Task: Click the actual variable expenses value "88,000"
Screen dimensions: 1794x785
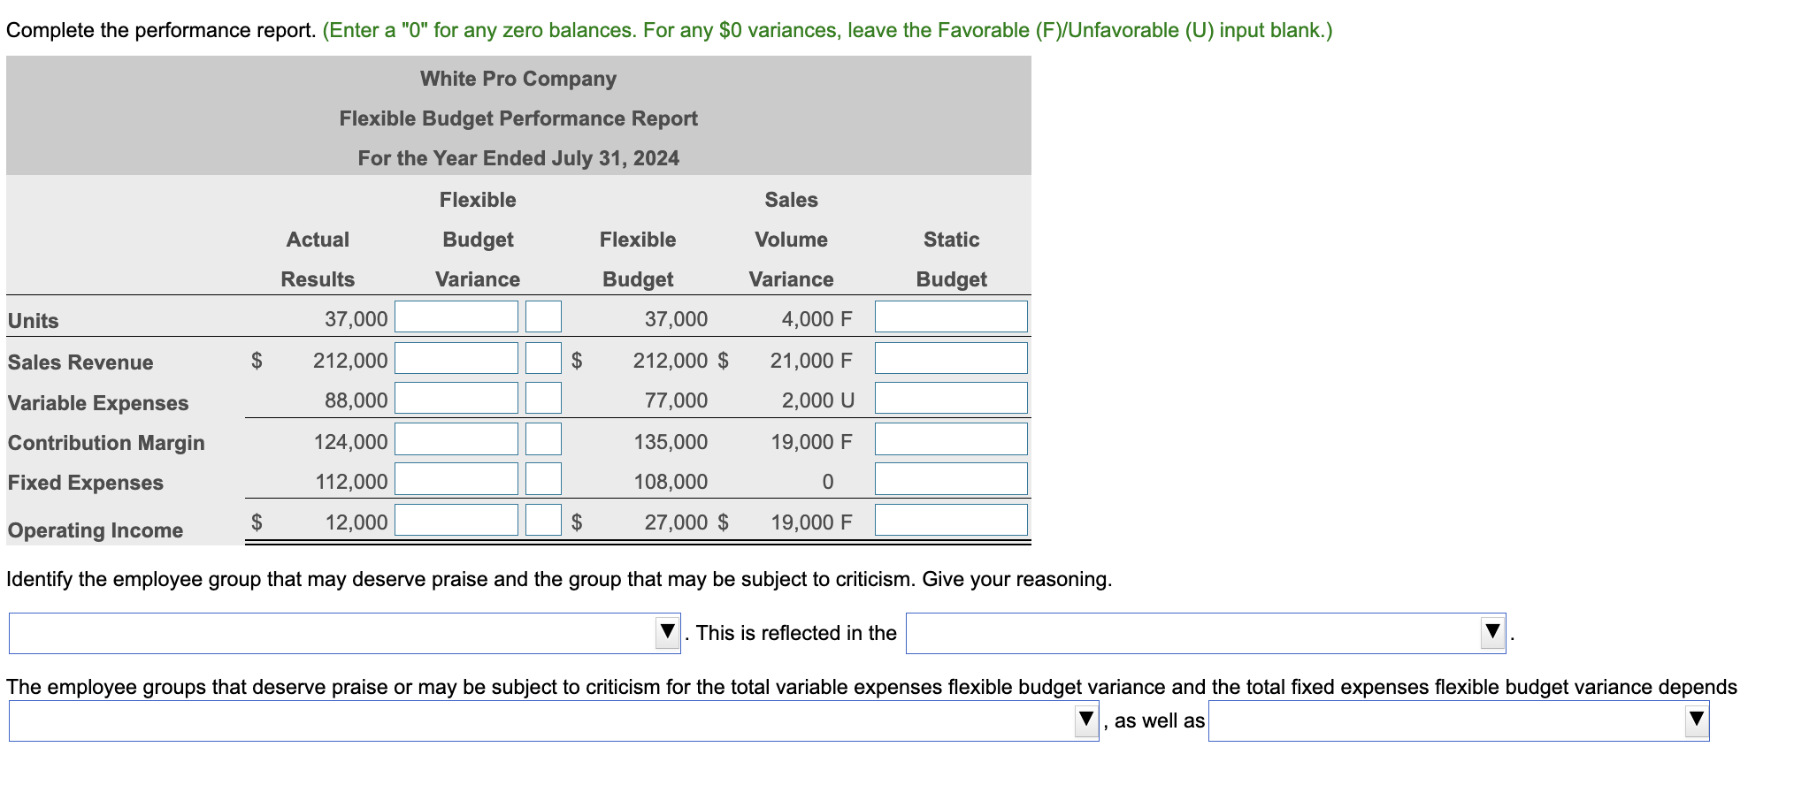Action: [x=356, y=400]
